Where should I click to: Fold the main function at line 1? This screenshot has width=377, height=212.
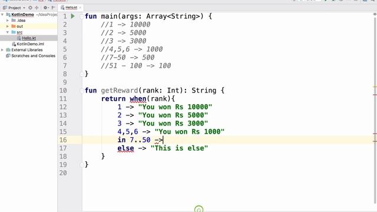82,16
